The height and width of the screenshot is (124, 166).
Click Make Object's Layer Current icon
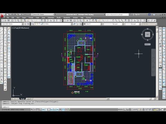pyautogui.click(x=74, y=24)
